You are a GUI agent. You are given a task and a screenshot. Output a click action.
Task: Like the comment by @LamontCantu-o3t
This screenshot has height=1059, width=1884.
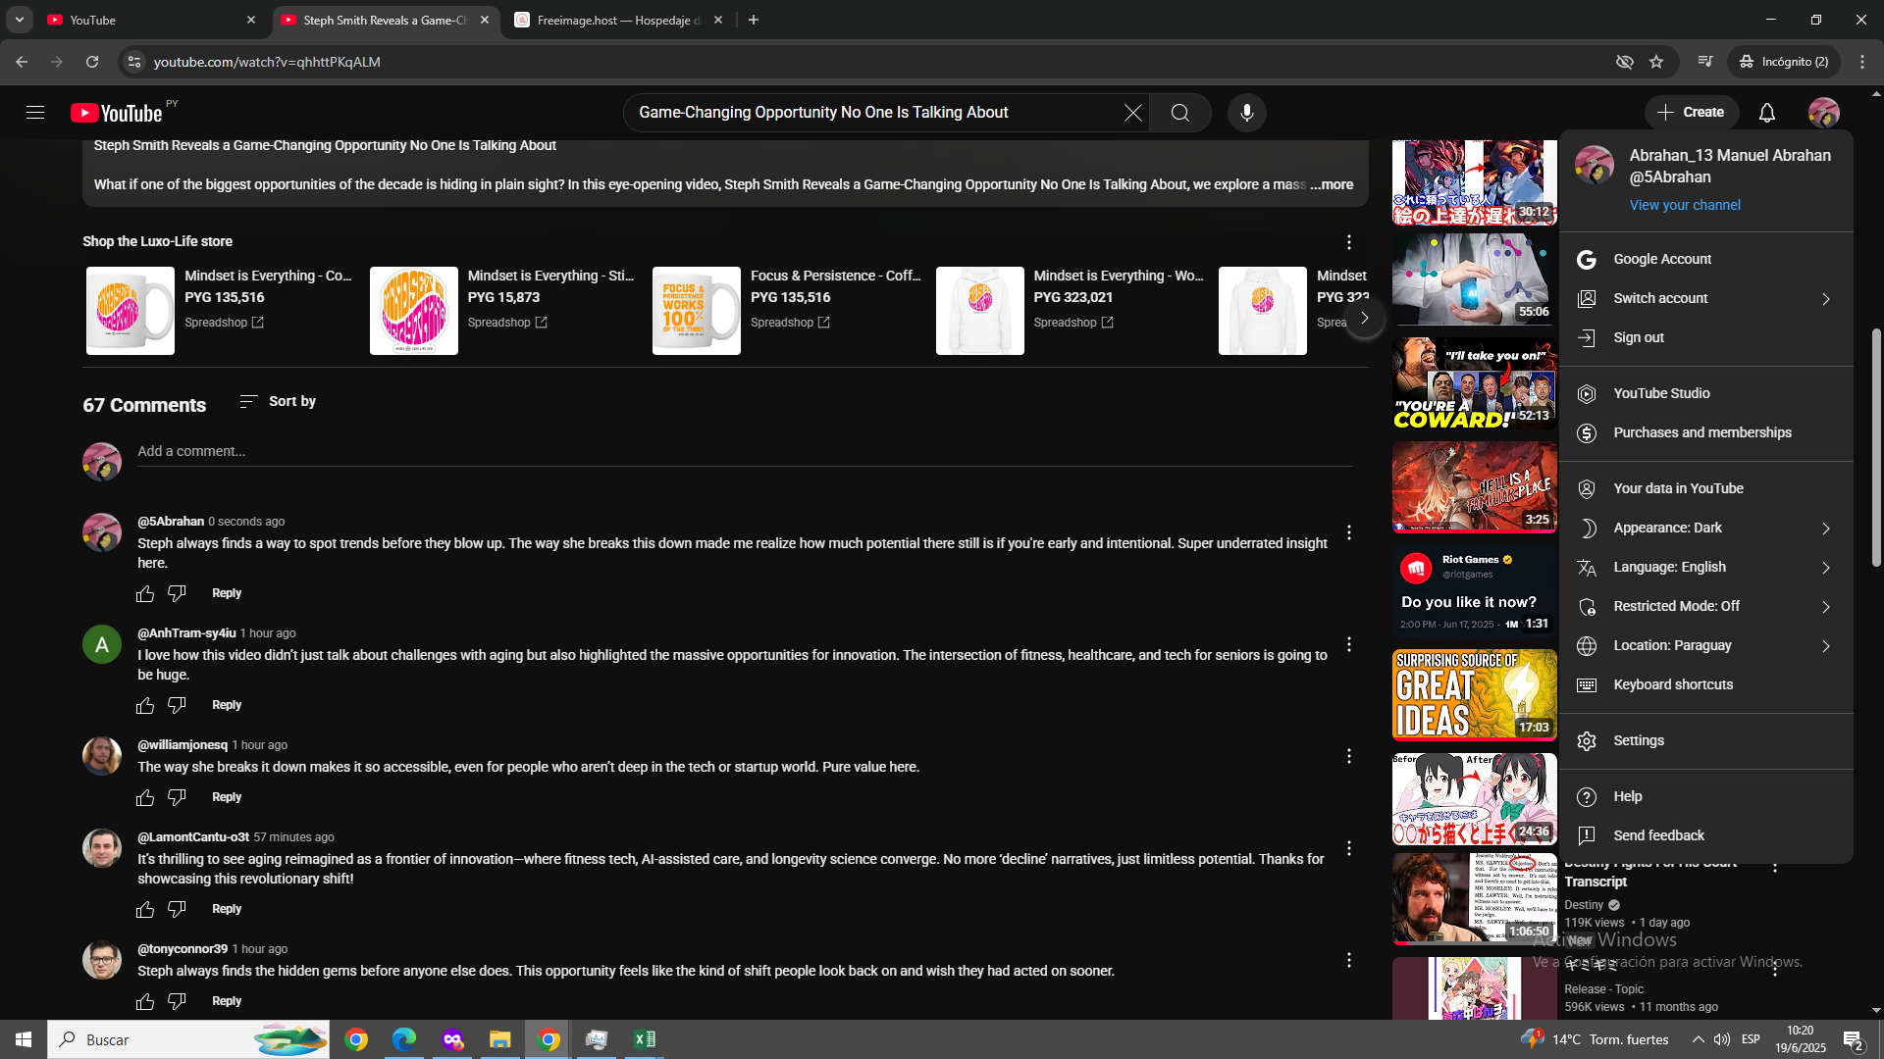[x=145, y=909]
